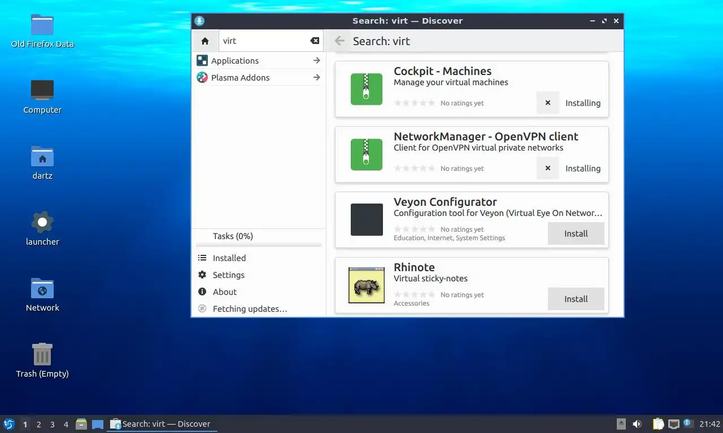Open the About page
The width and height of the screenshot is (723, 433).
pyautogui.click(x=259, y=291)
